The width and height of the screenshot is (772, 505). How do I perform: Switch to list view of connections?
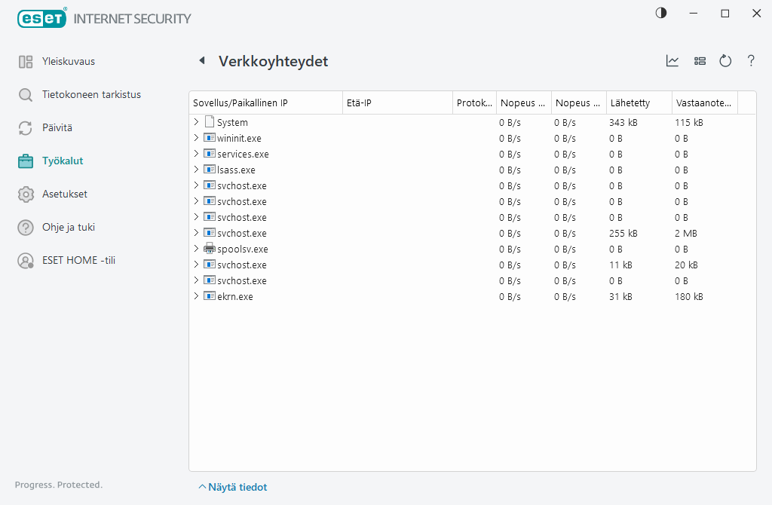point(700,61)
